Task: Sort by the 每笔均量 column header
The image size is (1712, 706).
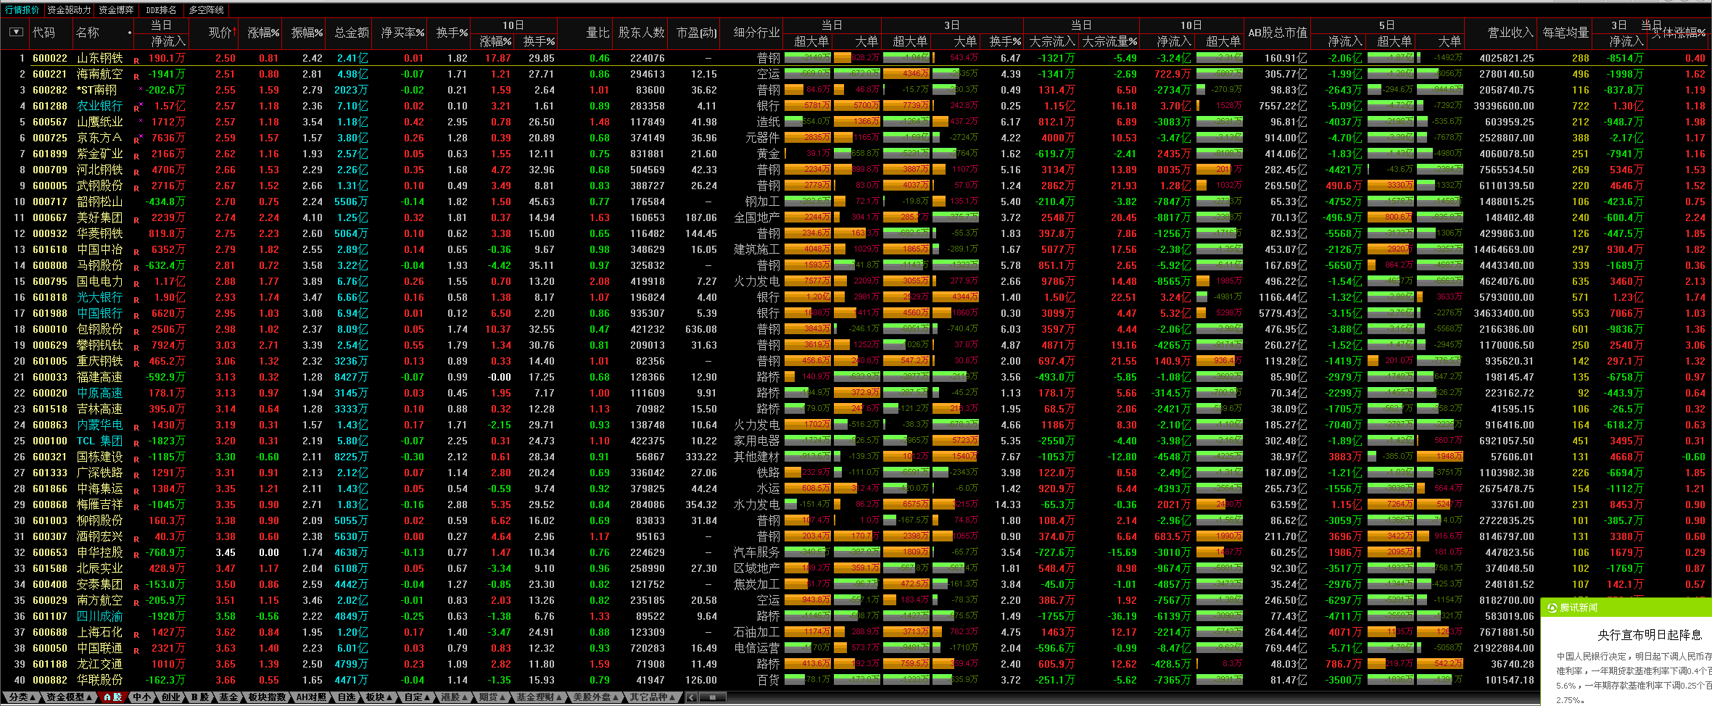Action: point(1566,33)
